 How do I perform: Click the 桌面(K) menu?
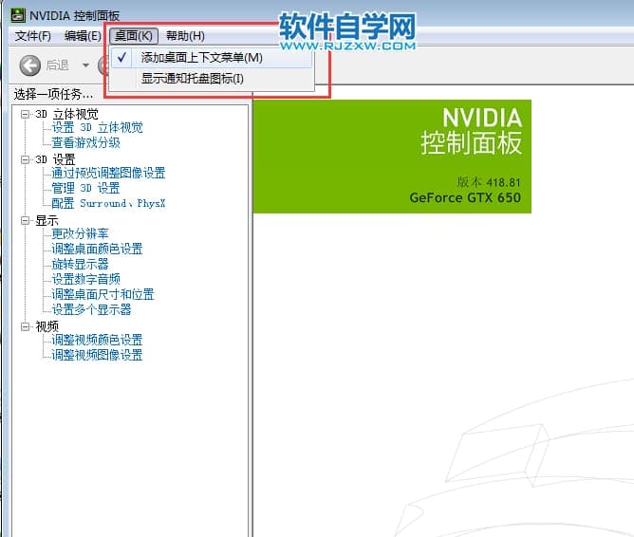click(133, 36)
